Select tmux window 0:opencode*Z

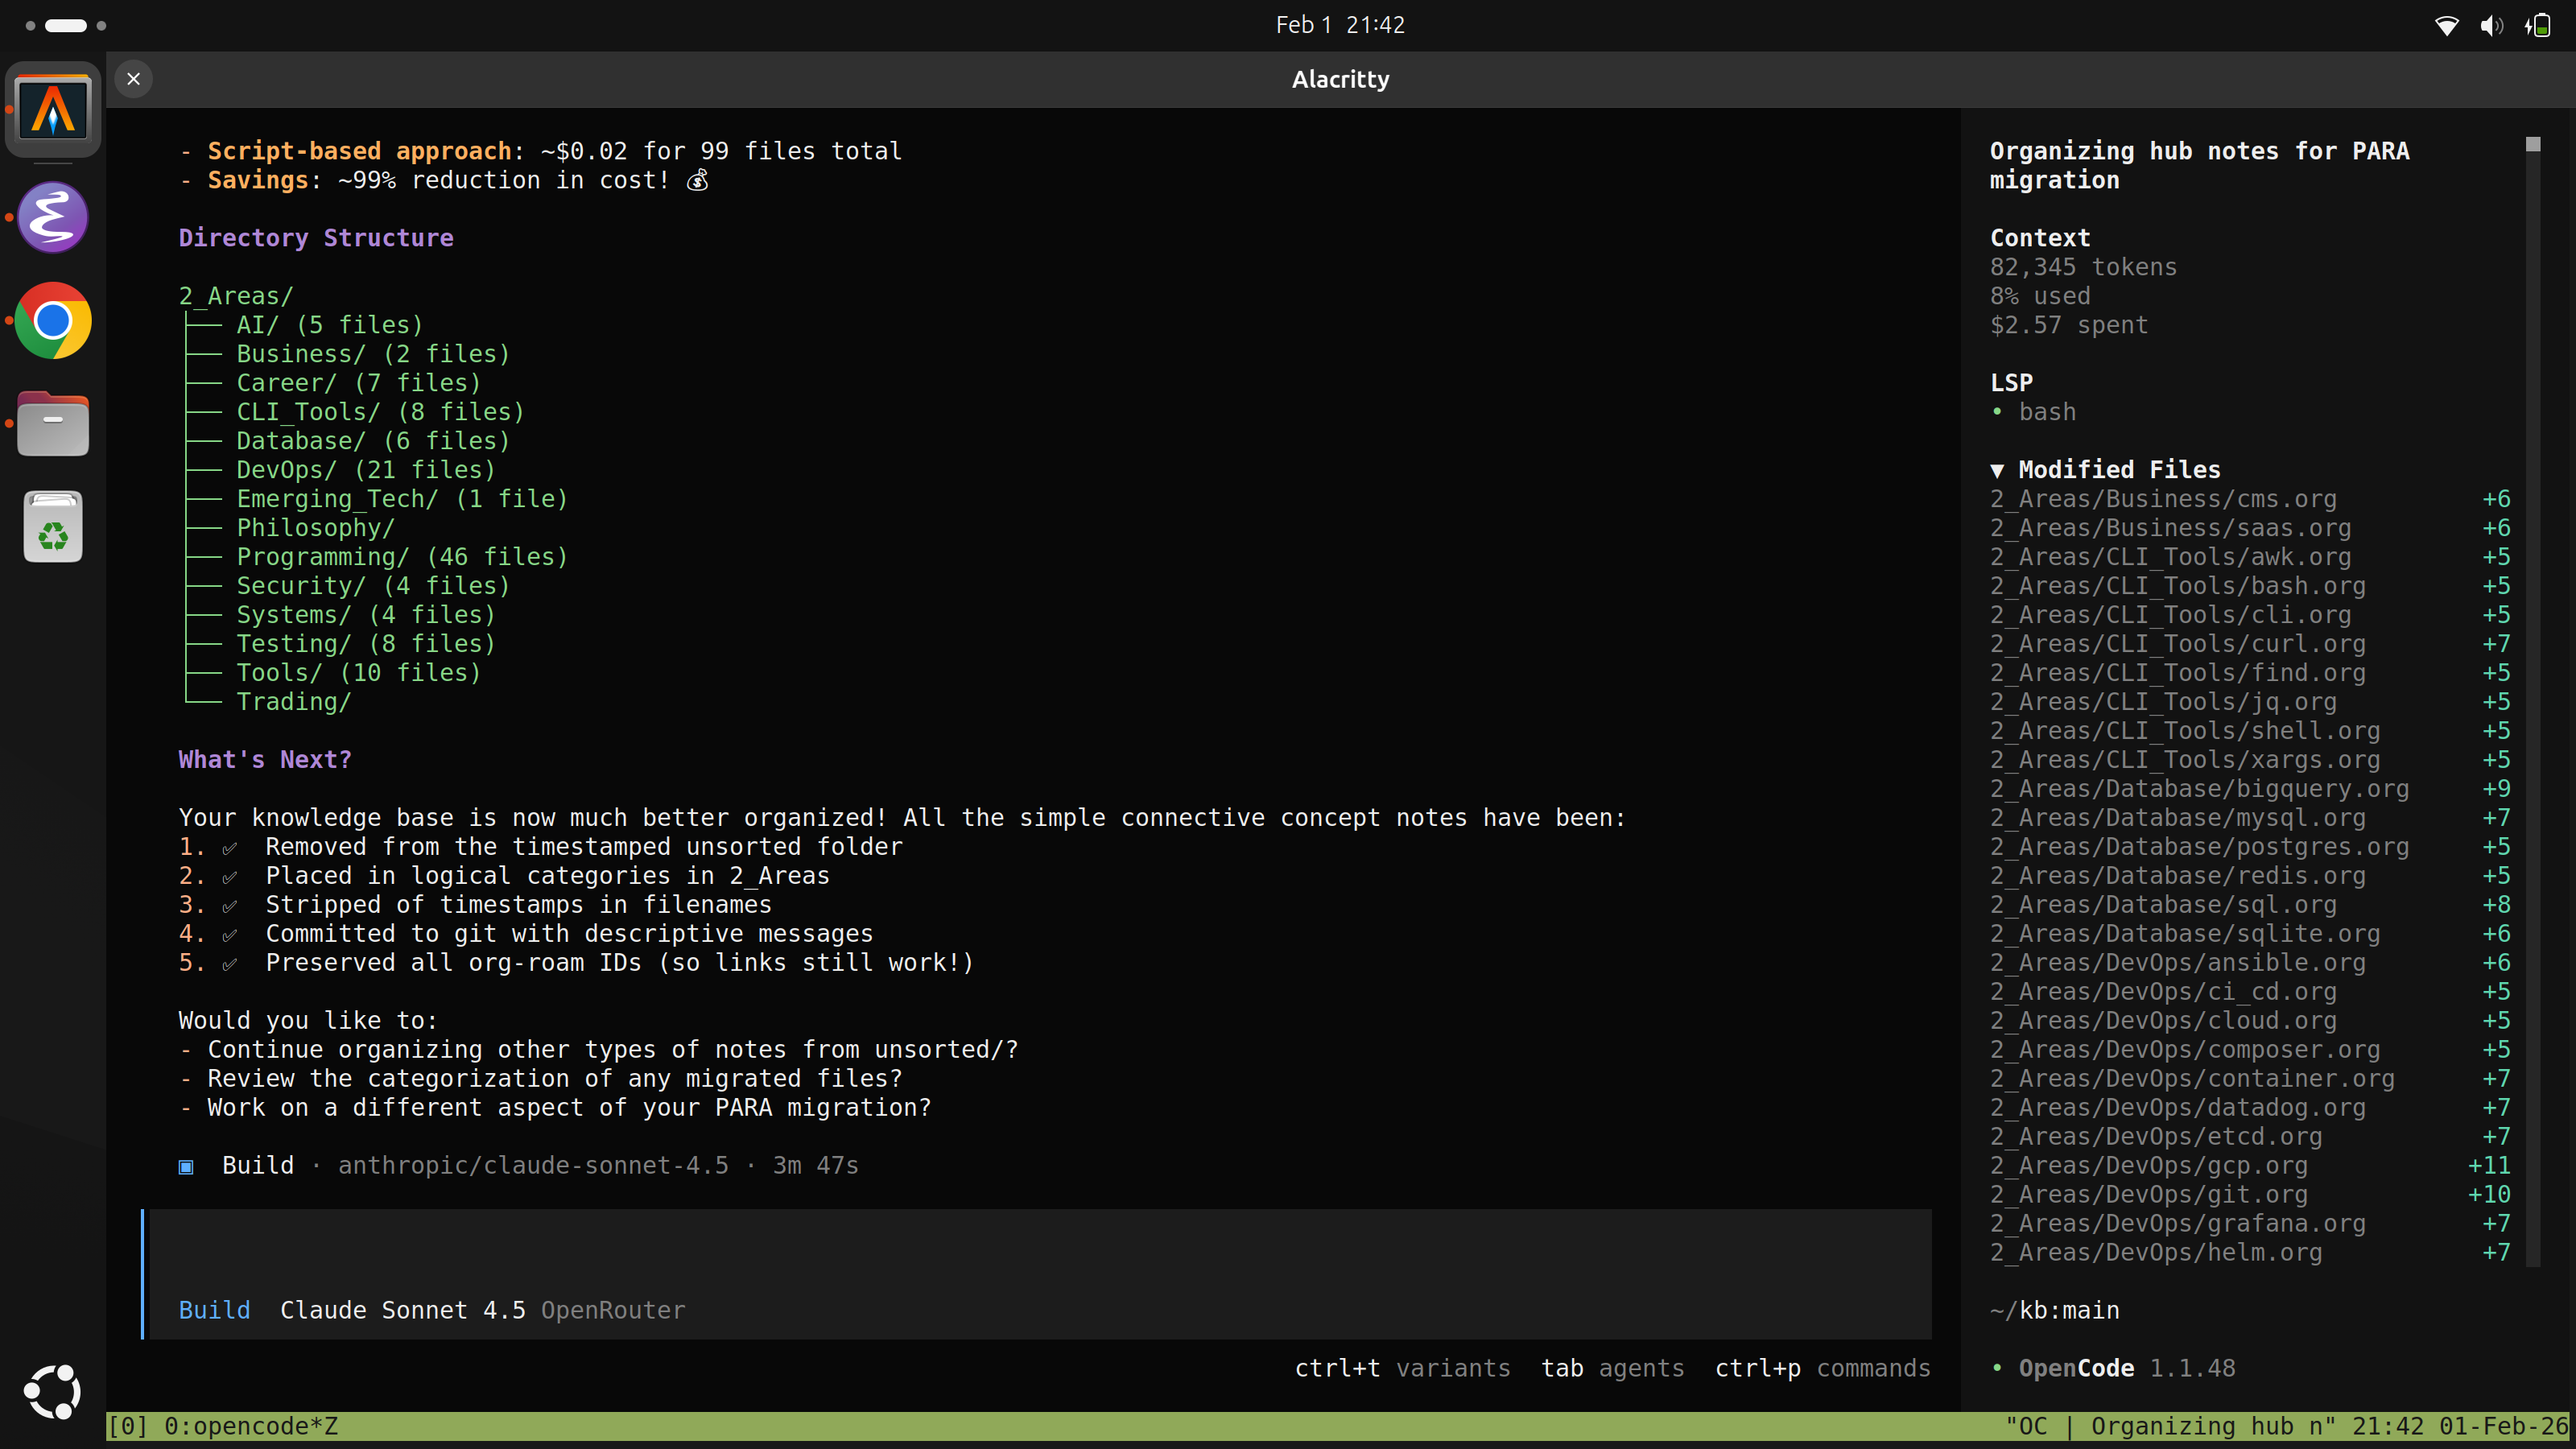click(251, 1426)
